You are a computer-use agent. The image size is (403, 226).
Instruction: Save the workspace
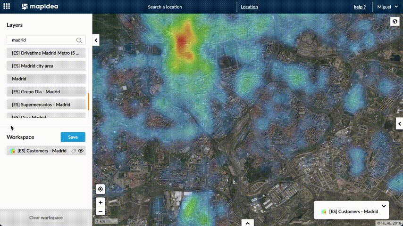[73, 137]
